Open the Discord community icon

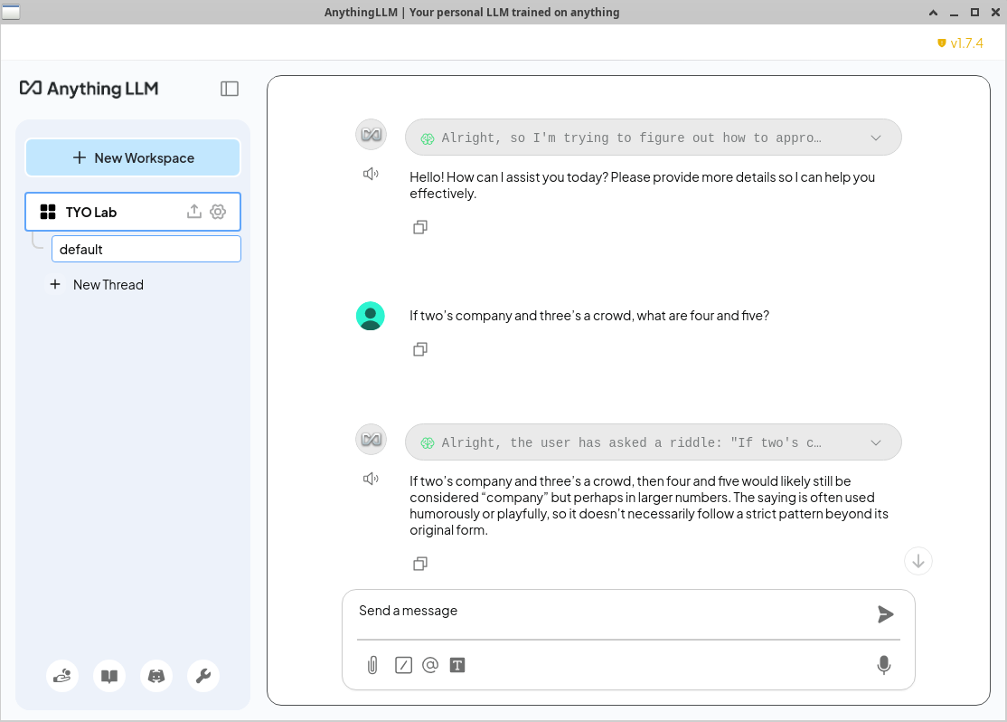(x=156, y=676)
